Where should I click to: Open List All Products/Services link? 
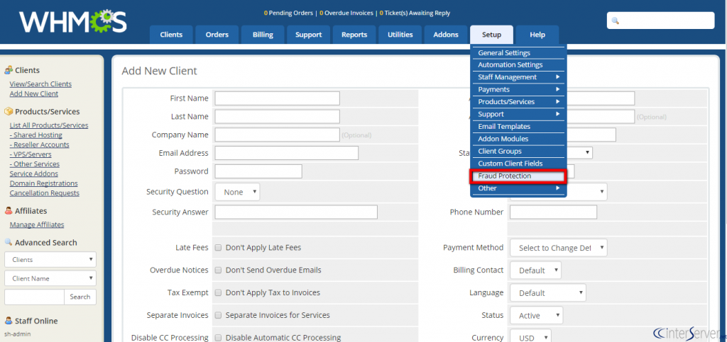(49, 125)
